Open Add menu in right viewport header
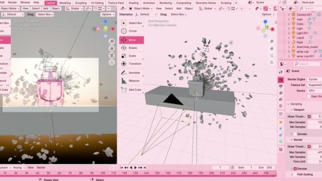This screenshot has width=322, height=181. coord(179,9)
